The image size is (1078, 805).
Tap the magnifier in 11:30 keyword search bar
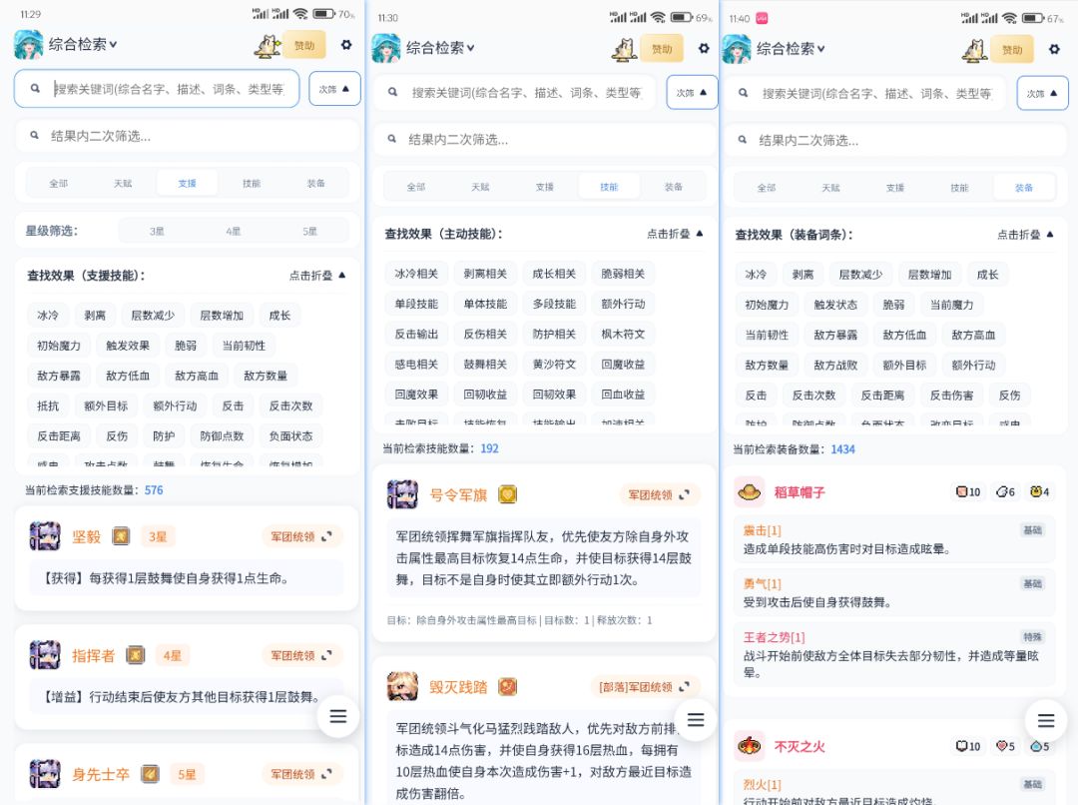point(392,92)
